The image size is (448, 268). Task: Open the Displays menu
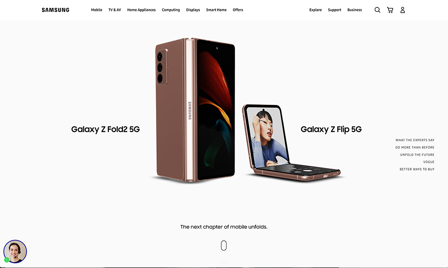(193, 10)
